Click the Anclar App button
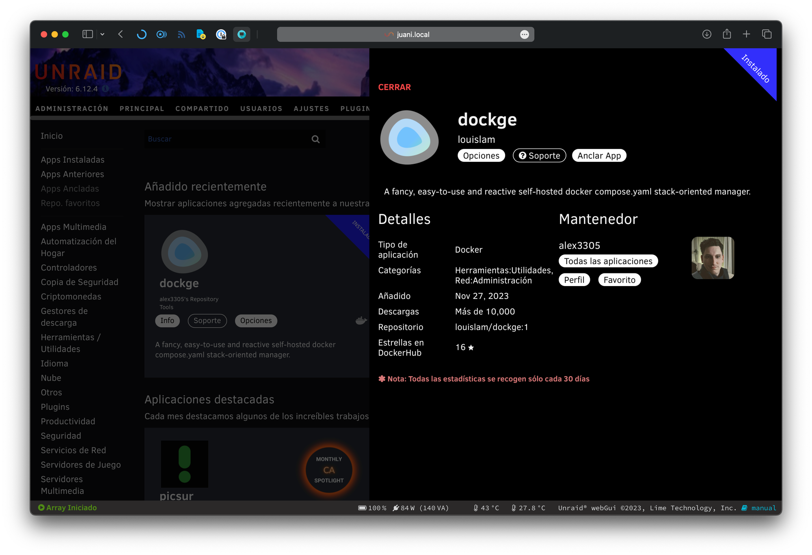The height and width of the screenshot is (555, 812). coord(599,155)
